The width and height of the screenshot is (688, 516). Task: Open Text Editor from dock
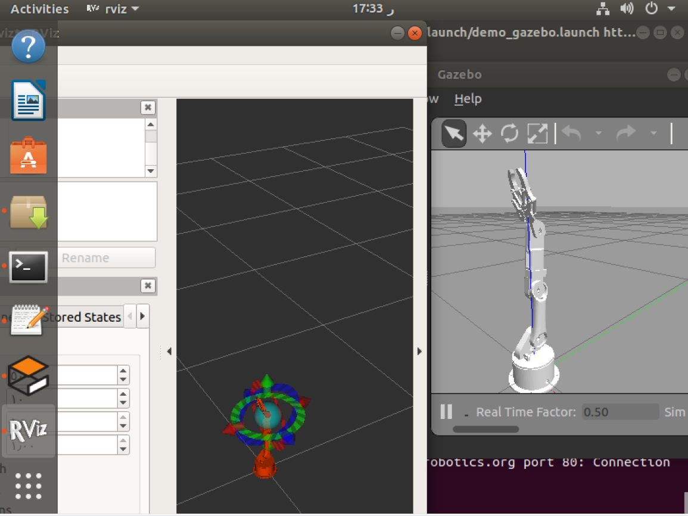pos(29,321)
